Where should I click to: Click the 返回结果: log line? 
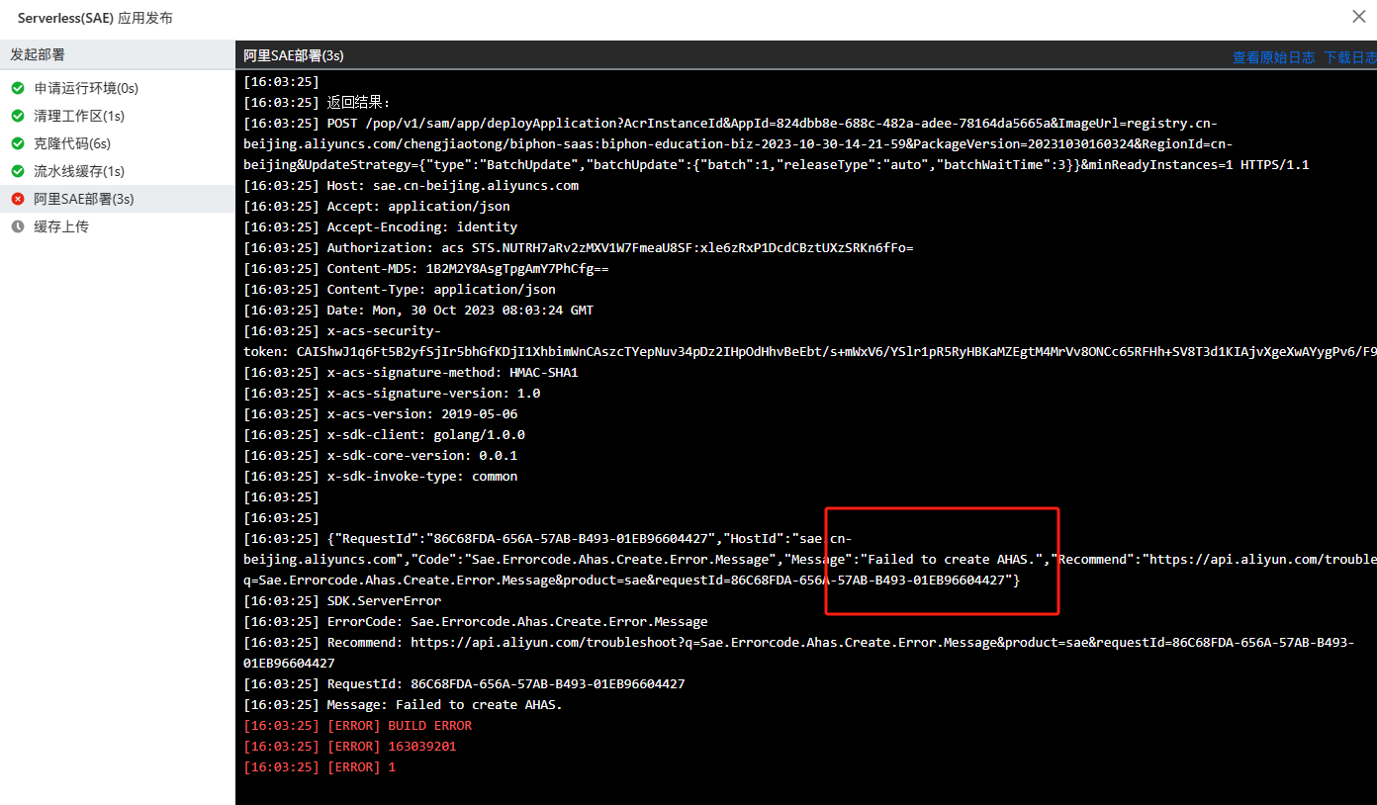click(318, 103)
